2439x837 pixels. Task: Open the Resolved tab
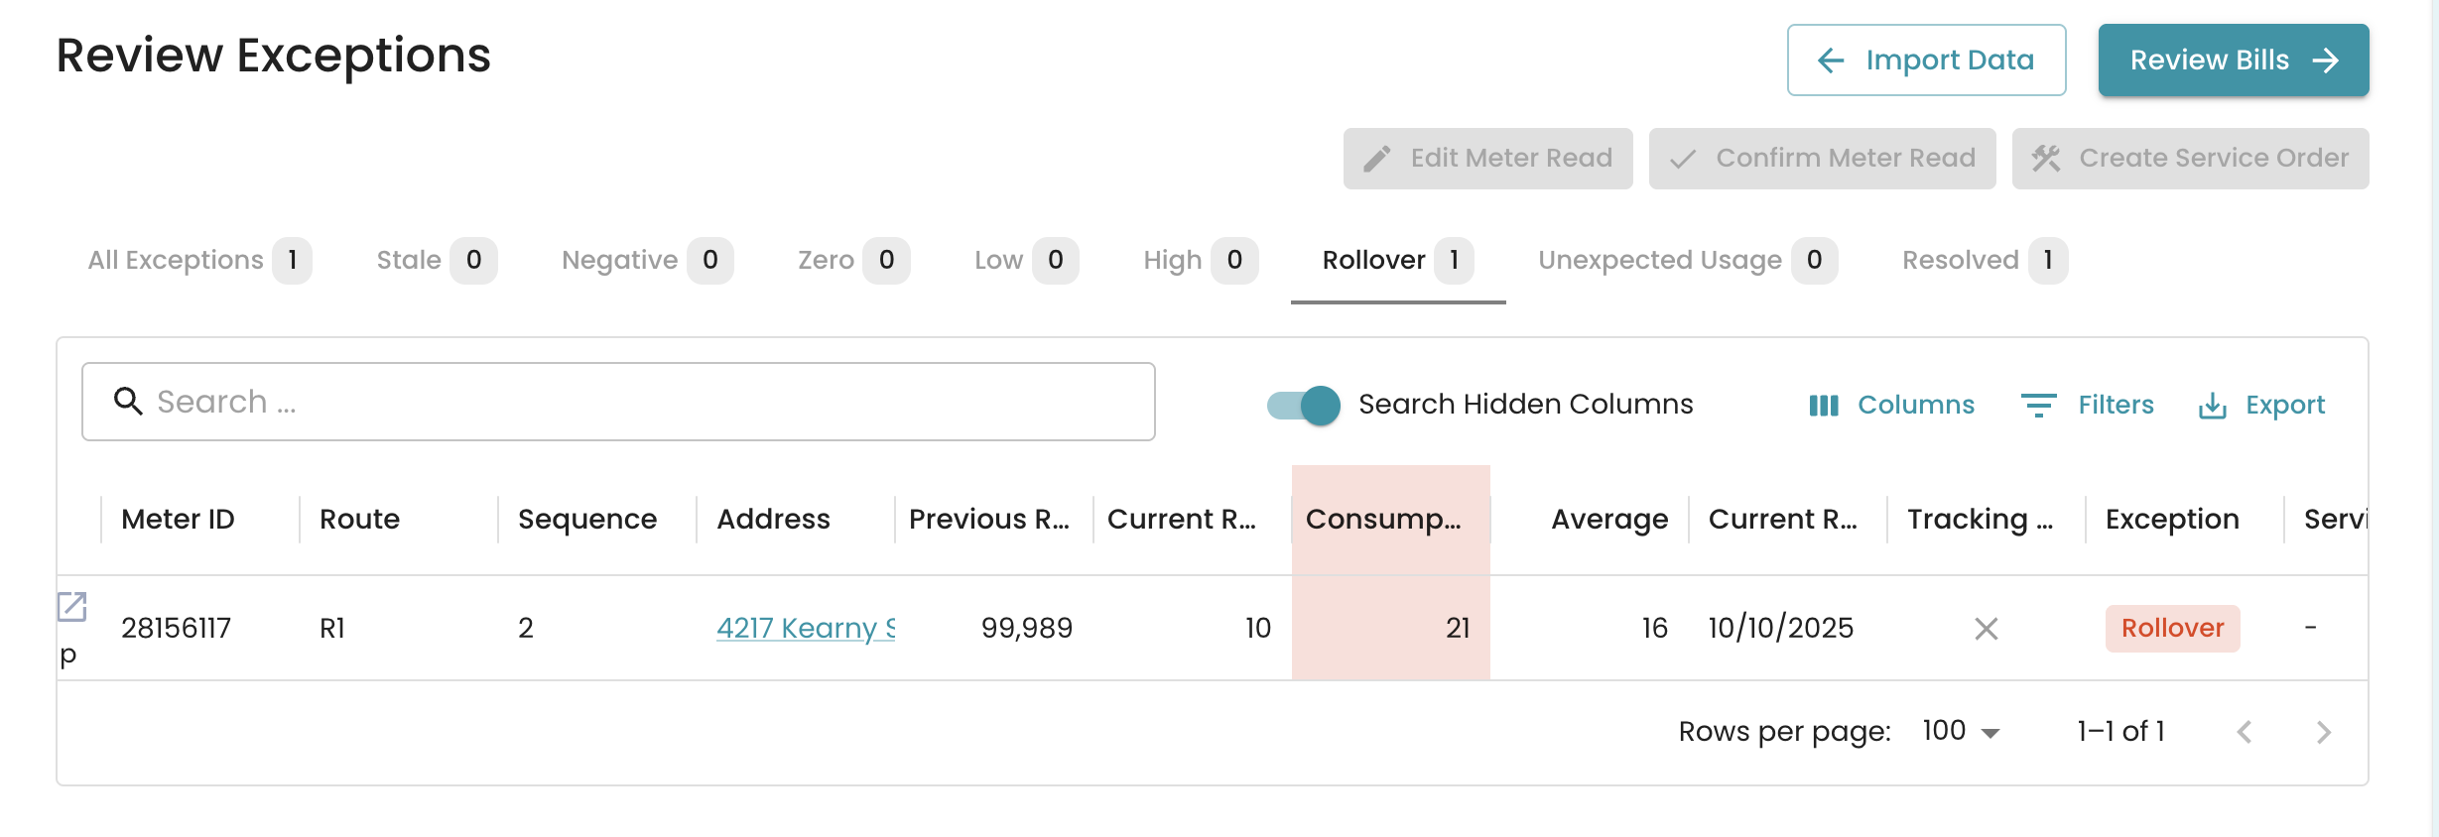coord(1984,261)
